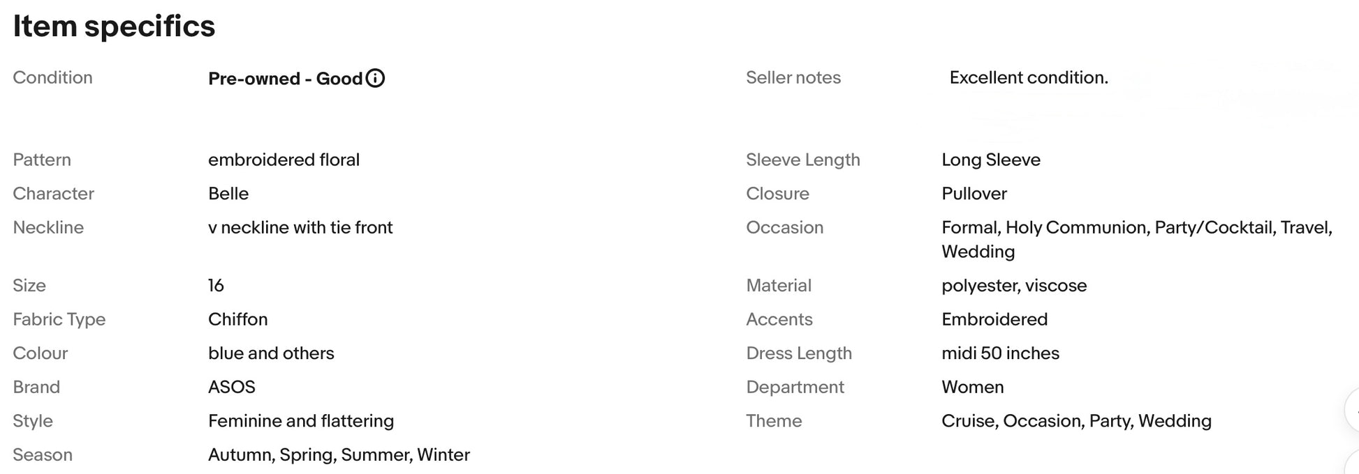Click the v neckline with tie front value

point(300,227)
